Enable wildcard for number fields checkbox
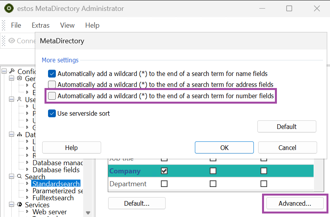This screenshot has width=330, height=217. click(52, 96)
